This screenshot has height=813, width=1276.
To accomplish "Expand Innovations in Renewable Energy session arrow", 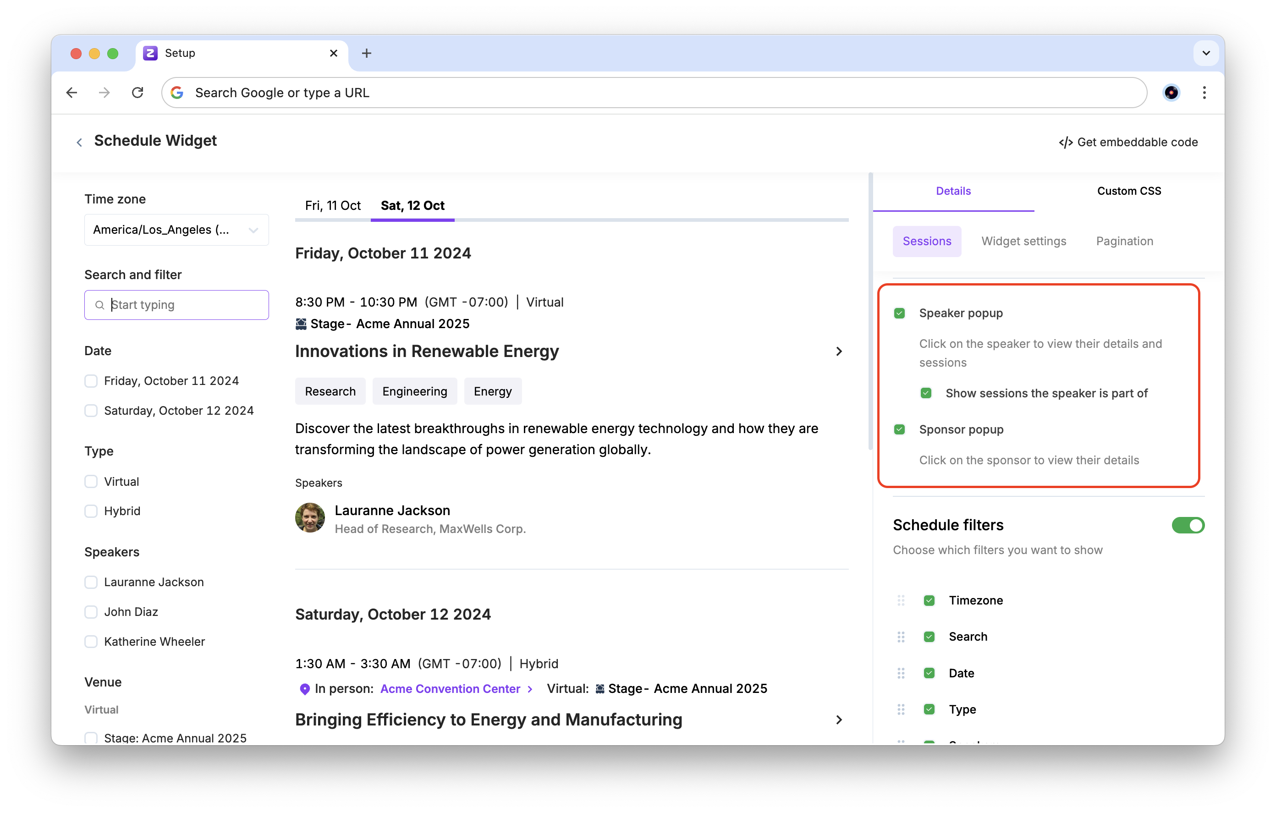I will 839,352.
